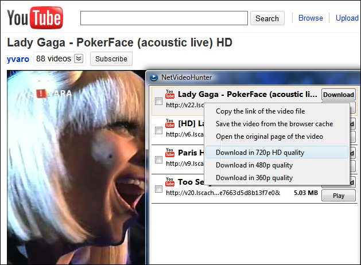Open the yvaro channel link

coord(18,59)
